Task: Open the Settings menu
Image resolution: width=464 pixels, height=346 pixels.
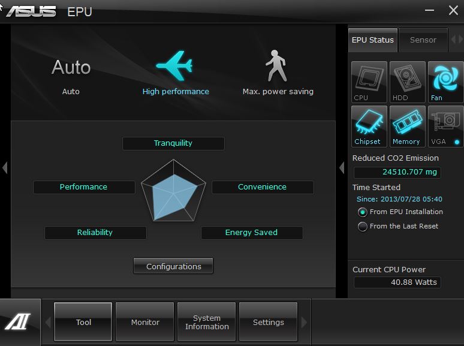Action: tap(268, 322)
